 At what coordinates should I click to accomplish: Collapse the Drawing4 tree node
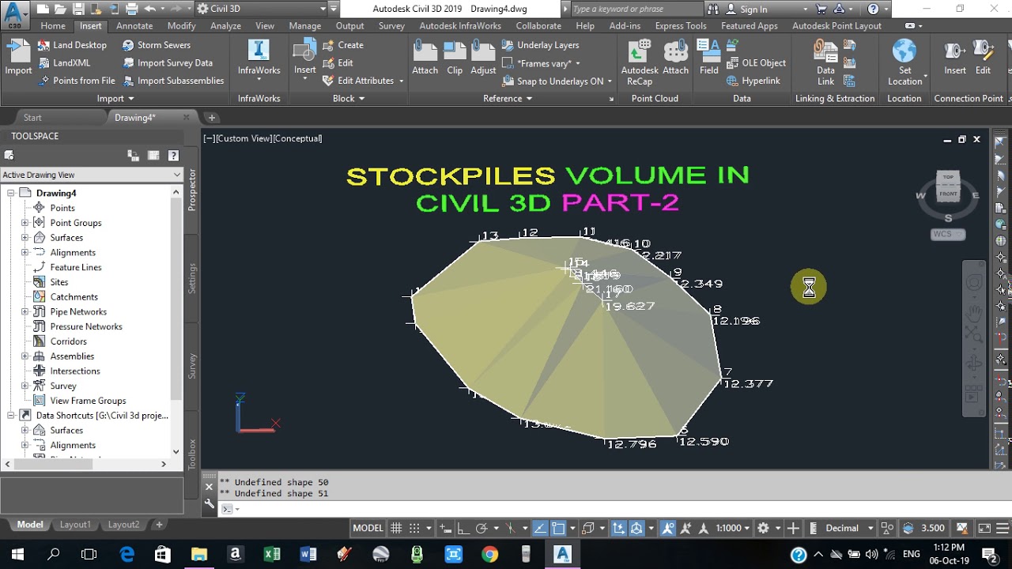tap(11, 193)
